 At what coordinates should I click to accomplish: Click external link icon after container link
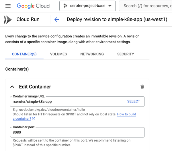(34, 119)
